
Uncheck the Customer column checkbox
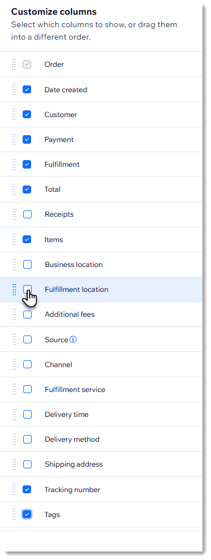click(x=27, y=114)
